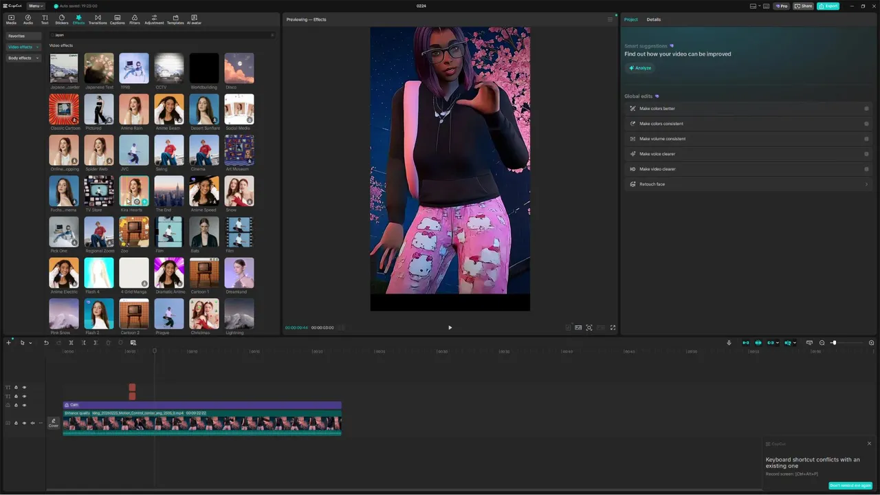Click the effects search input field
Image resolution: width=880 pixels, height=495 pixels.
[162, 34]
